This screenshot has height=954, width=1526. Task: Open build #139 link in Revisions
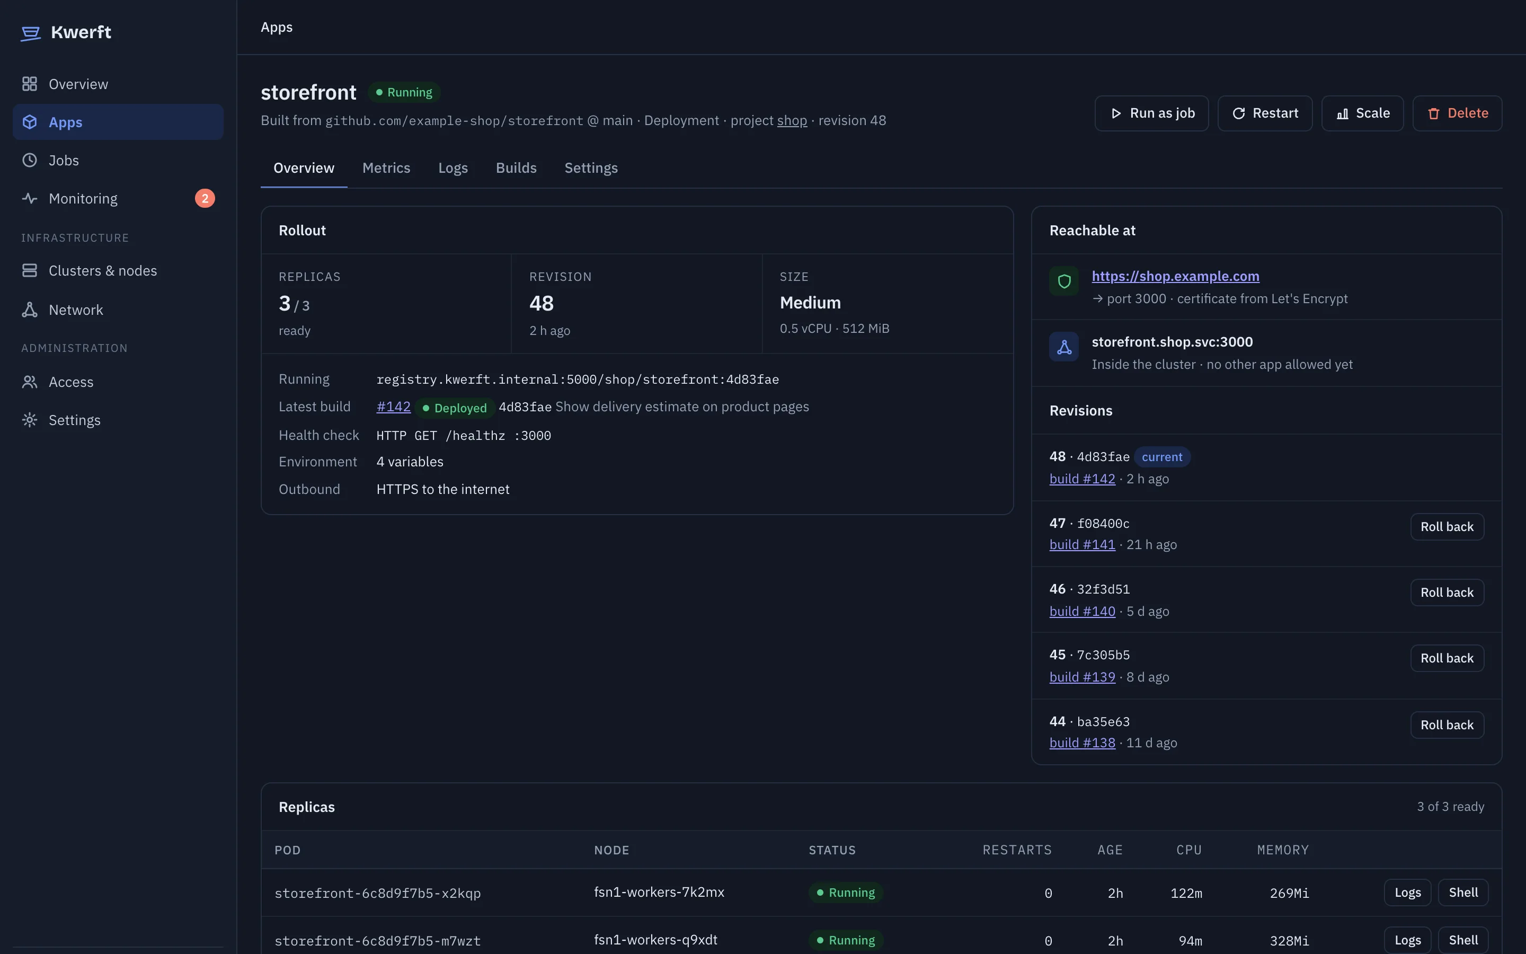[x=1082, y=677]
